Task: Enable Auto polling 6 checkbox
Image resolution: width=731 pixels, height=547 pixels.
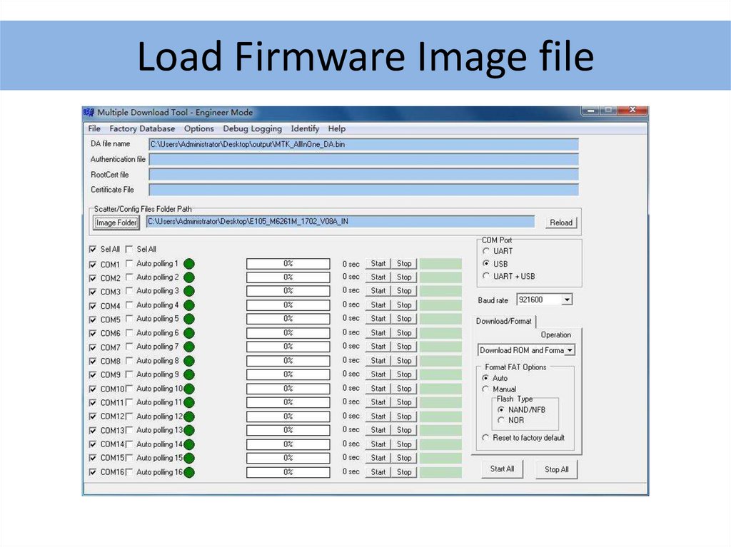Action: coord(129,332)
